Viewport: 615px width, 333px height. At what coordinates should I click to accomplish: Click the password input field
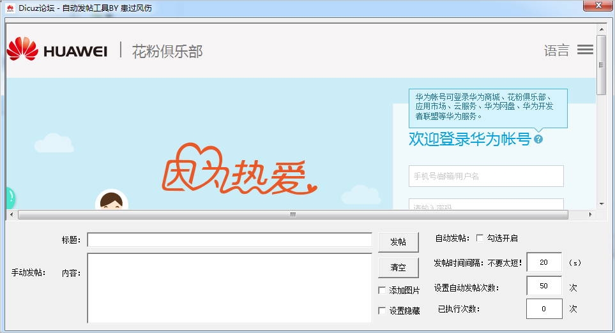[486, 204]
